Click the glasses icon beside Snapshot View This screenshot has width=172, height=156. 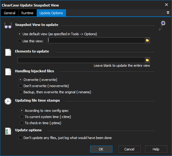pos(8,26)
